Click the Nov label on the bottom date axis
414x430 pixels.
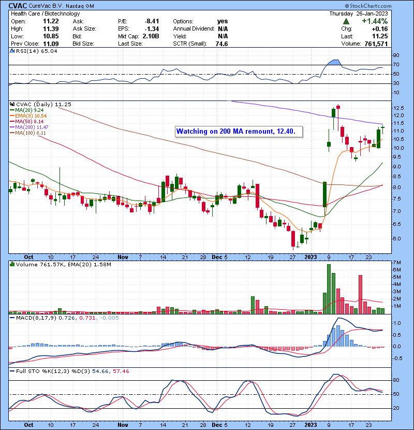click(x=122, y=255)
